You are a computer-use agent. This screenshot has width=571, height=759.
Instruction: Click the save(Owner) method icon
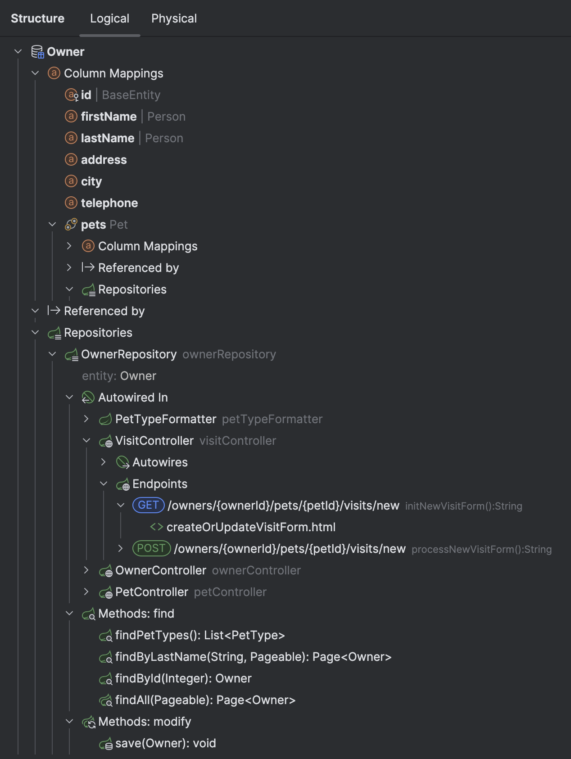(107, 743)
